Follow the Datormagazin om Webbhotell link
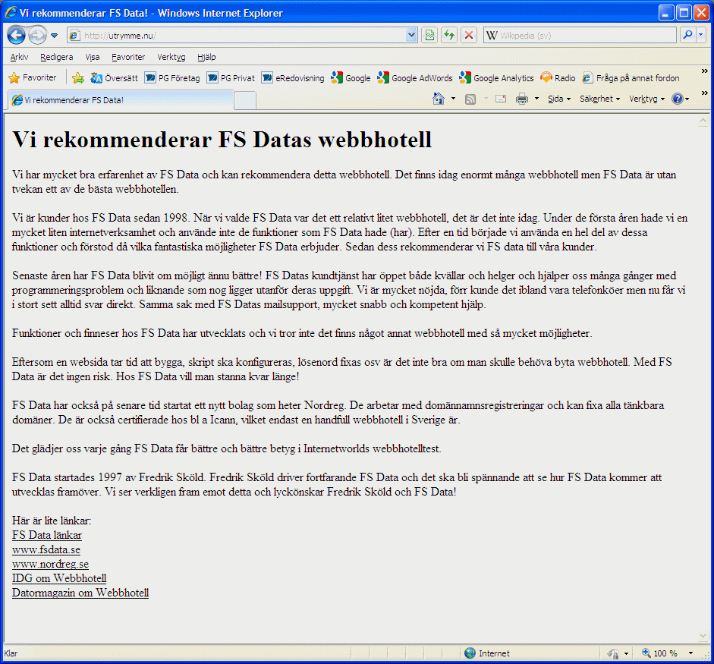Viewport: 714px width, 664px height. click(80, 593)
